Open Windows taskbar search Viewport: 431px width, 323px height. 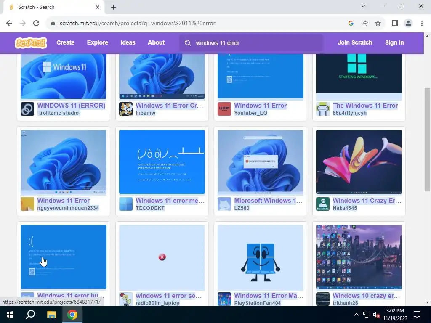click(x=30, y=315)
